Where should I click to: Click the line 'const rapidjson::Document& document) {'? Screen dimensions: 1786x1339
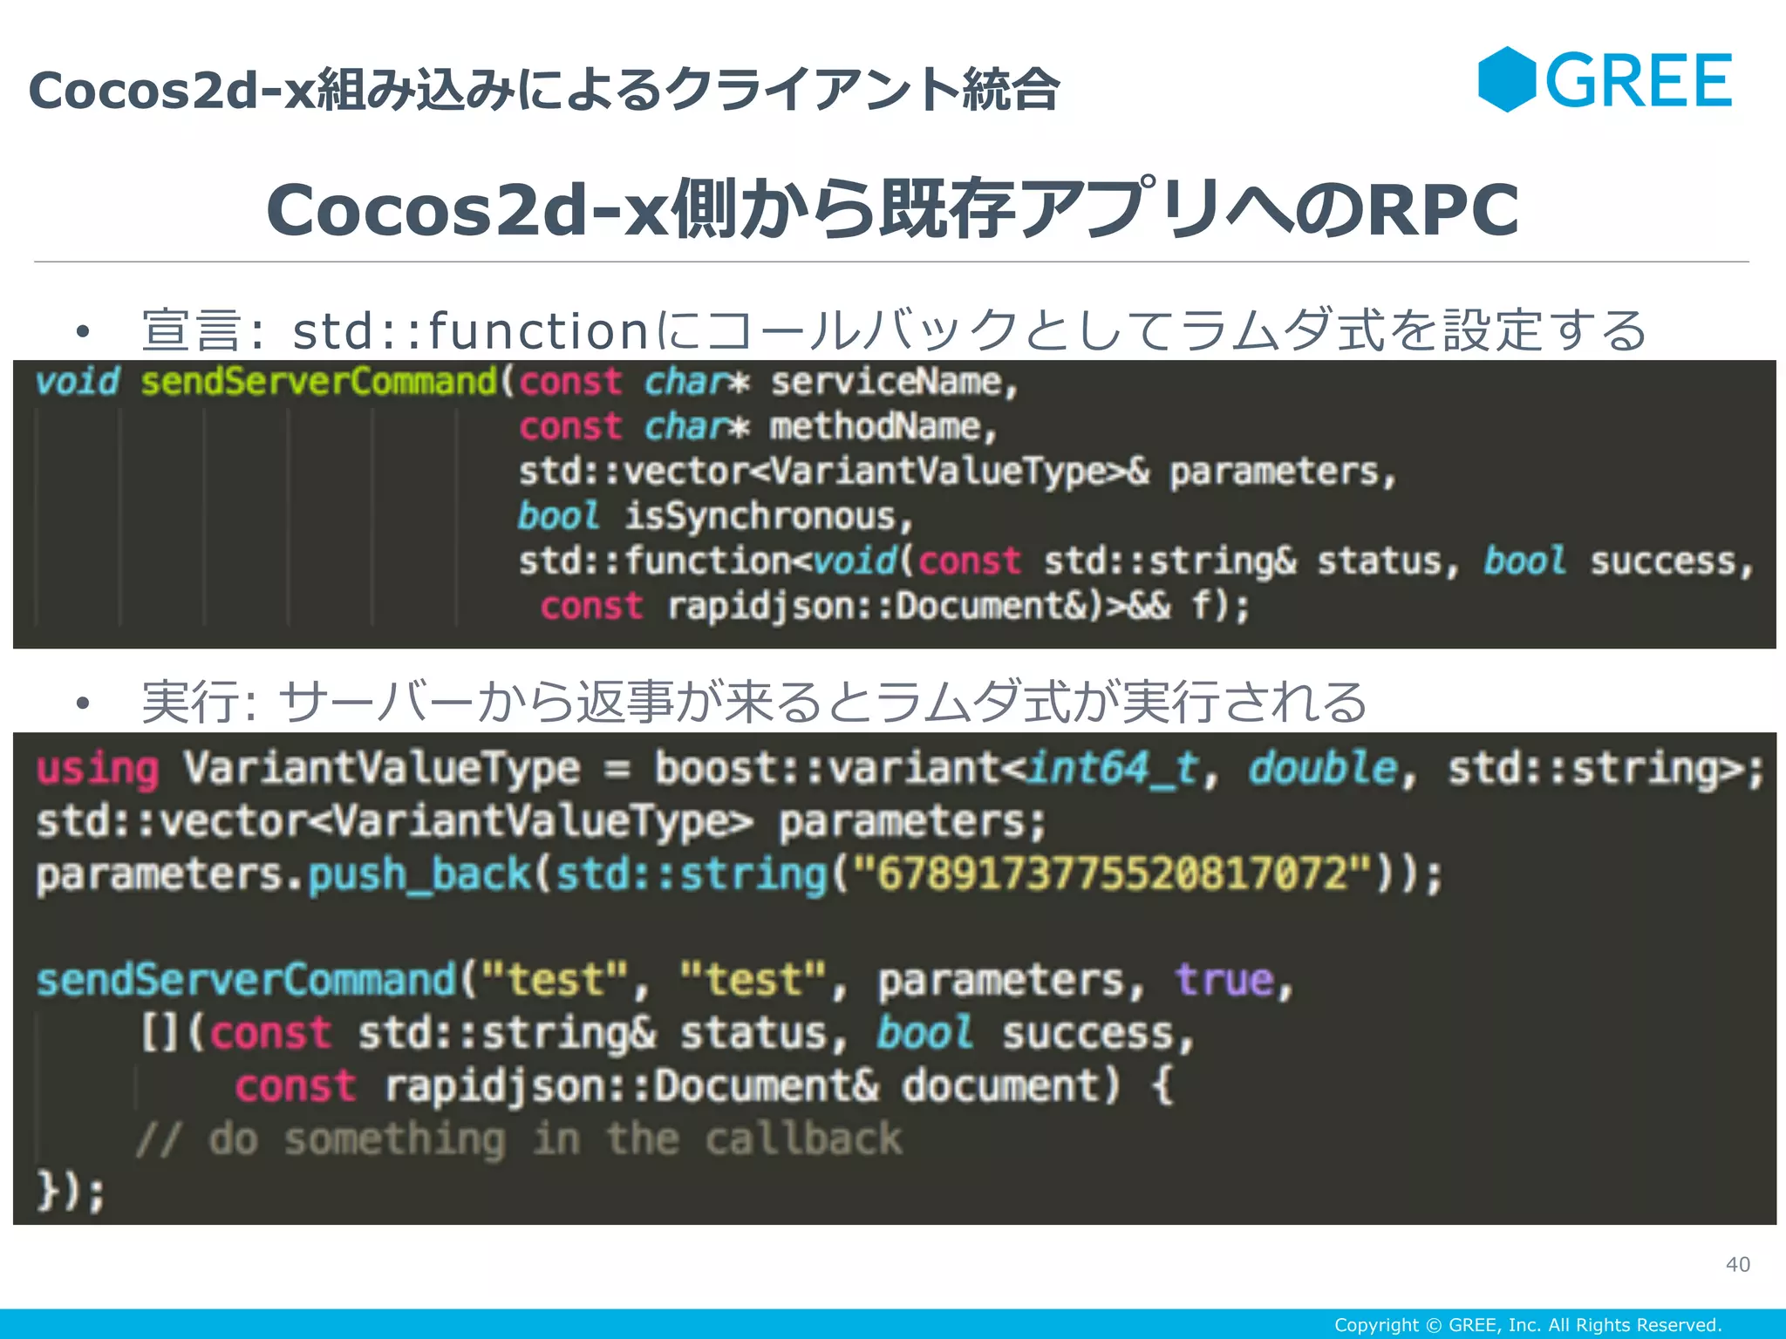click(x=705, y=1087)
